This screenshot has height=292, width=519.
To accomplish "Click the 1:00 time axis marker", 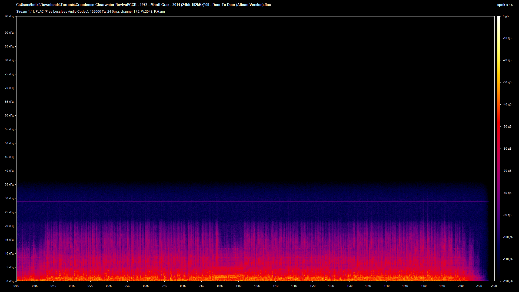I will point(238,286).
